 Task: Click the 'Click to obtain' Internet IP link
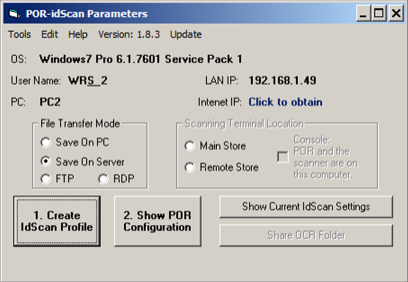pyautogui.click(x=285, y=102)
